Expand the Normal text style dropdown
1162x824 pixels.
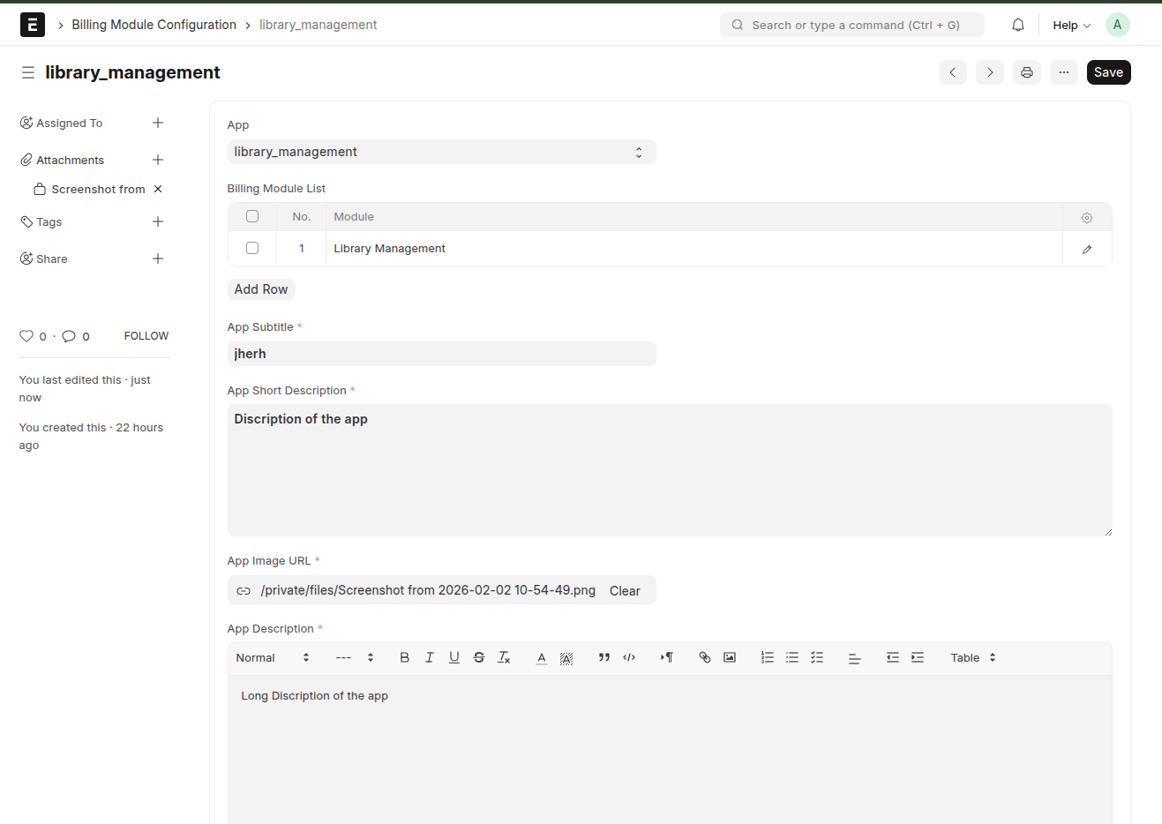[x=273, y=657]
